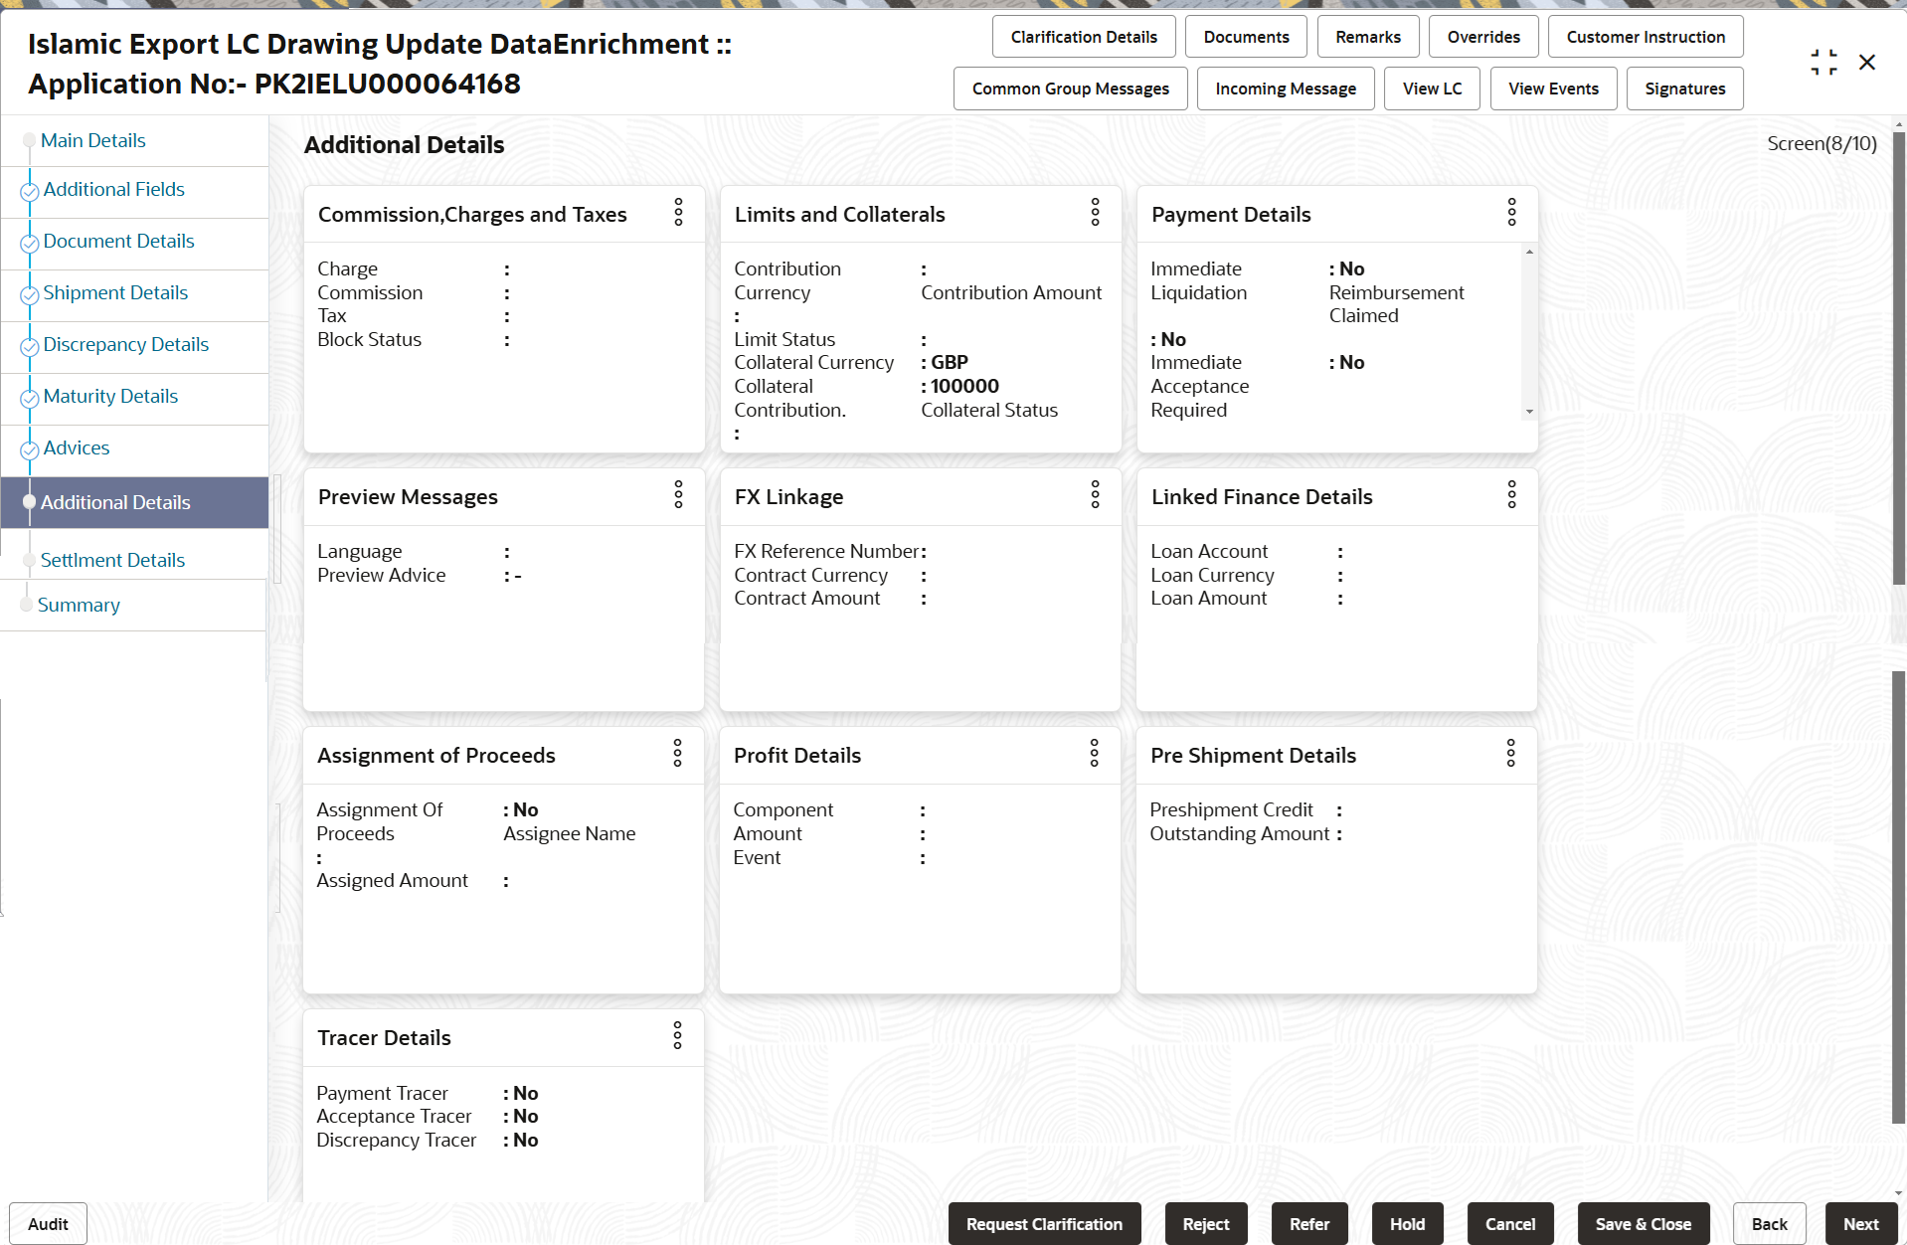Click the Save & Close button
The height and width of the screenshot is (1245, 1907).
point(1643,1224)
